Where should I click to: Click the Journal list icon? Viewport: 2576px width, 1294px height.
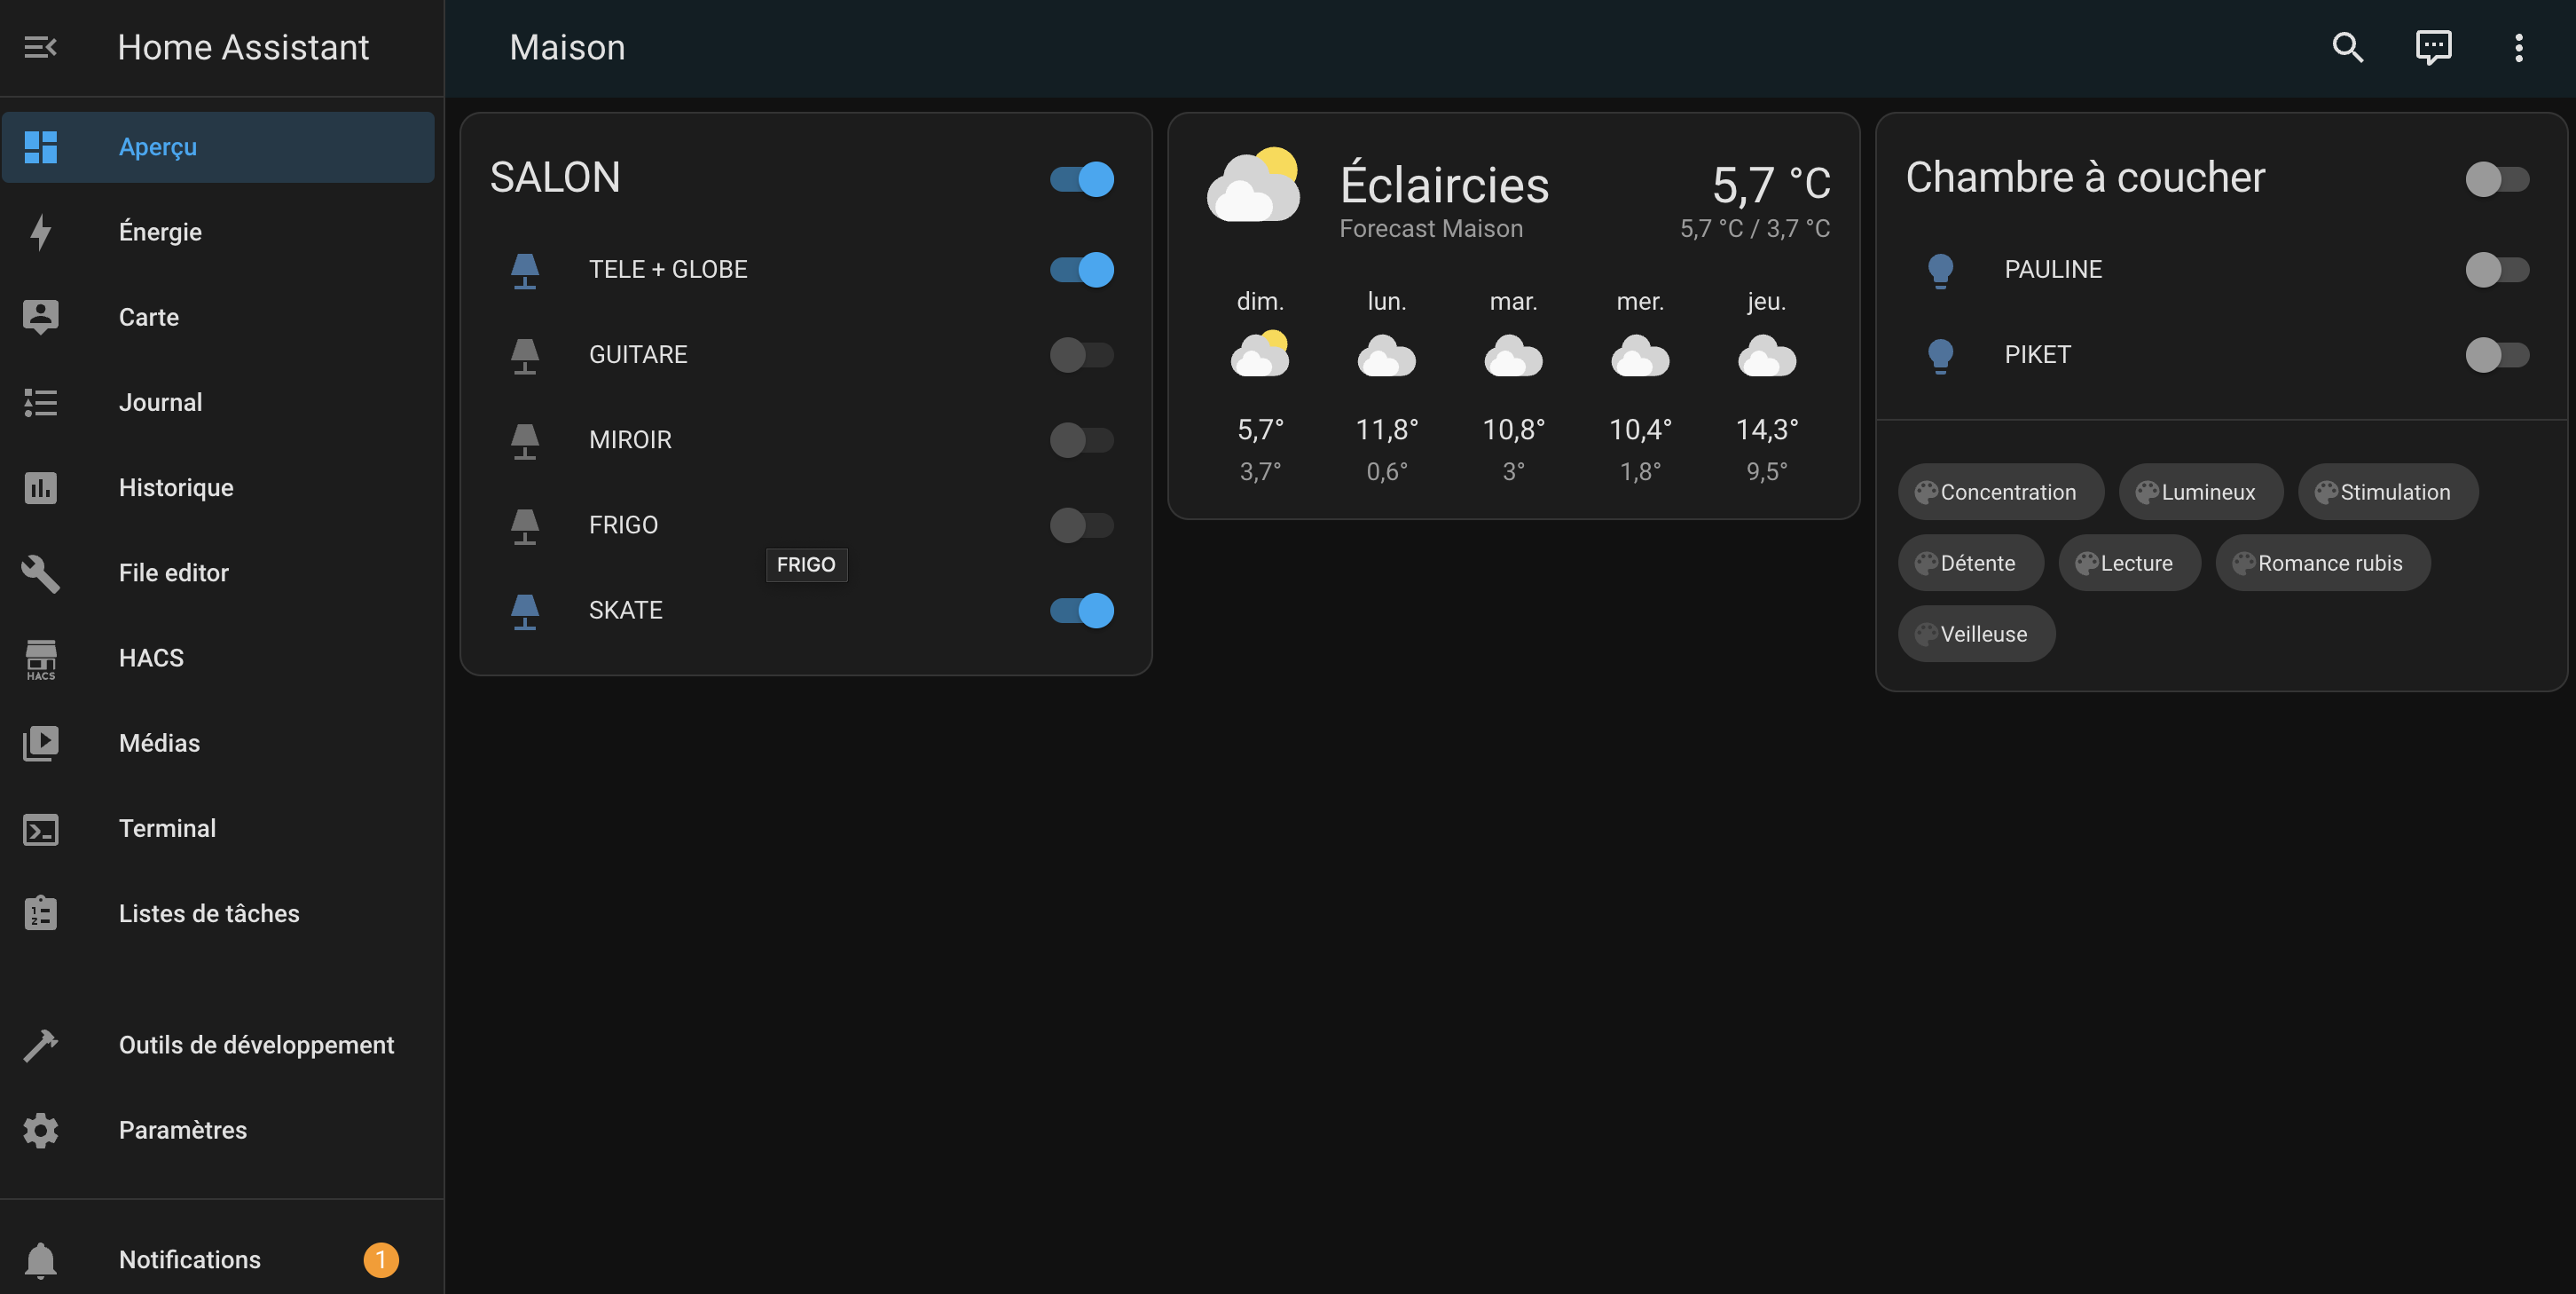(40, 402)
